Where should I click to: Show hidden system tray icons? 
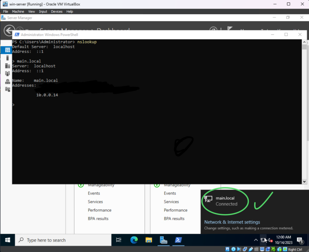(255, 240)
